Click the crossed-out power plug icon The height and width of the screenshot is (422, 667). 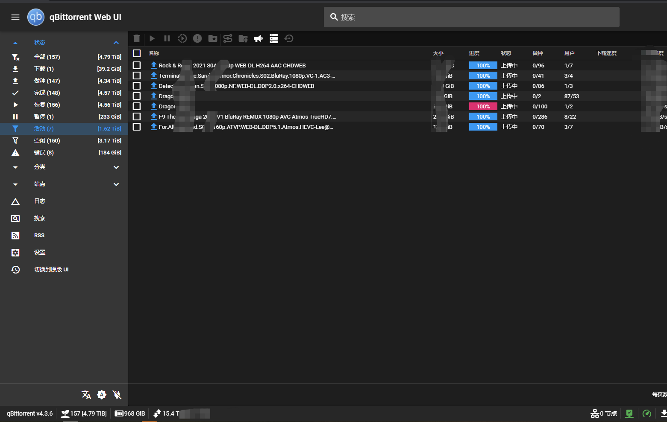coord(117,395)
